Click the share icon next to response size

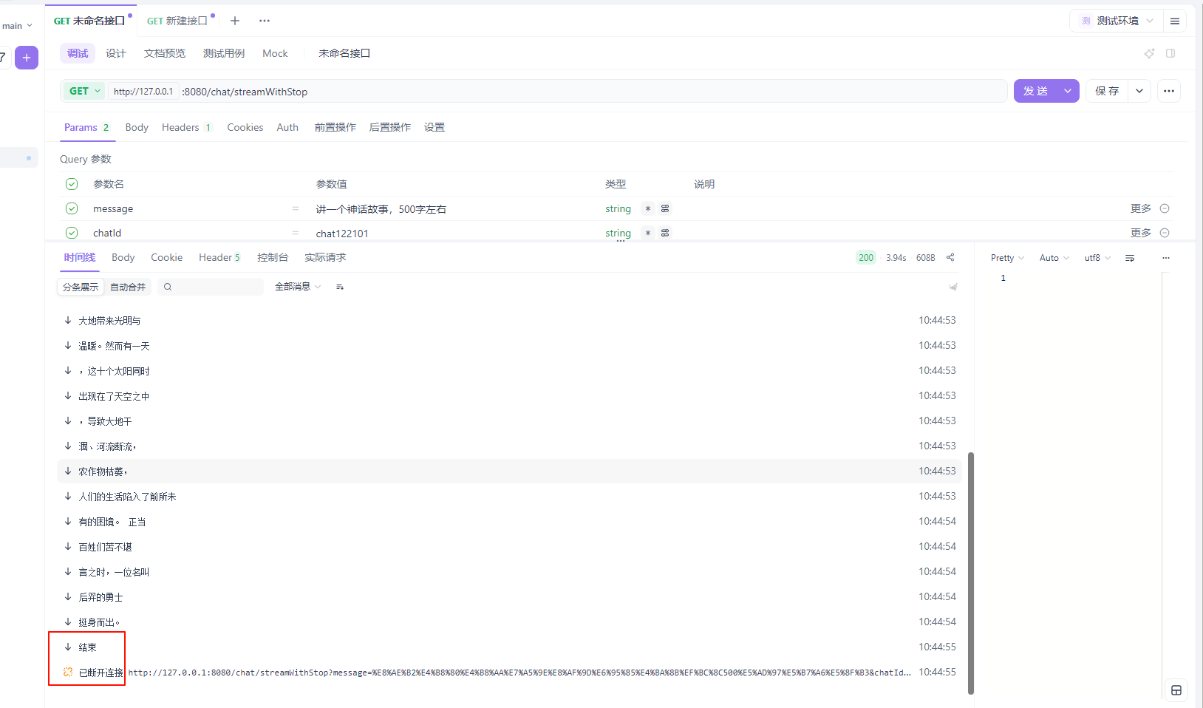(950, 257)
